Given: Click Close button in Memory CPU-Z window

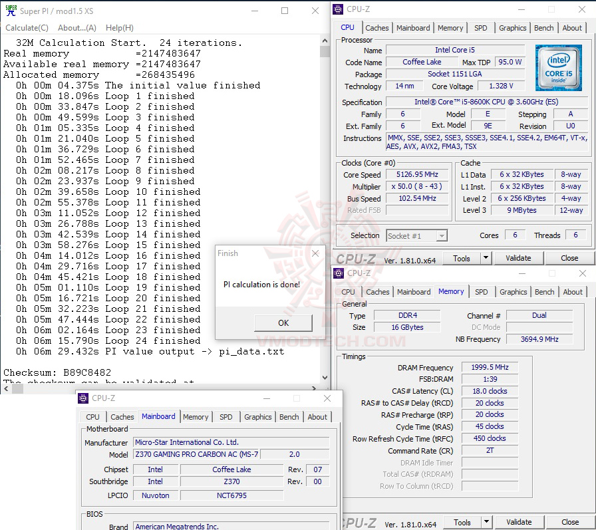Looking at the screenshot, I should [570, 523].
